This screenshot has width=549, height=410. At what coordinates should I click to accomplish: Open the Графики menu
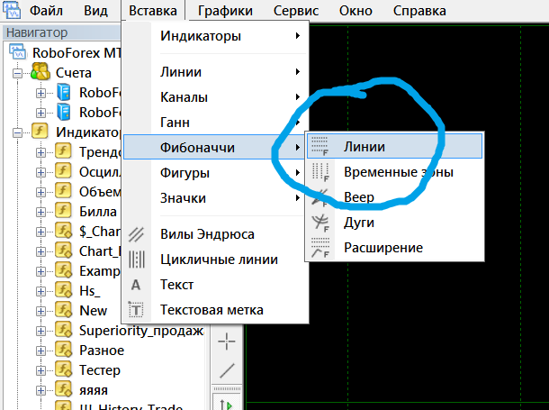point(225,11)
